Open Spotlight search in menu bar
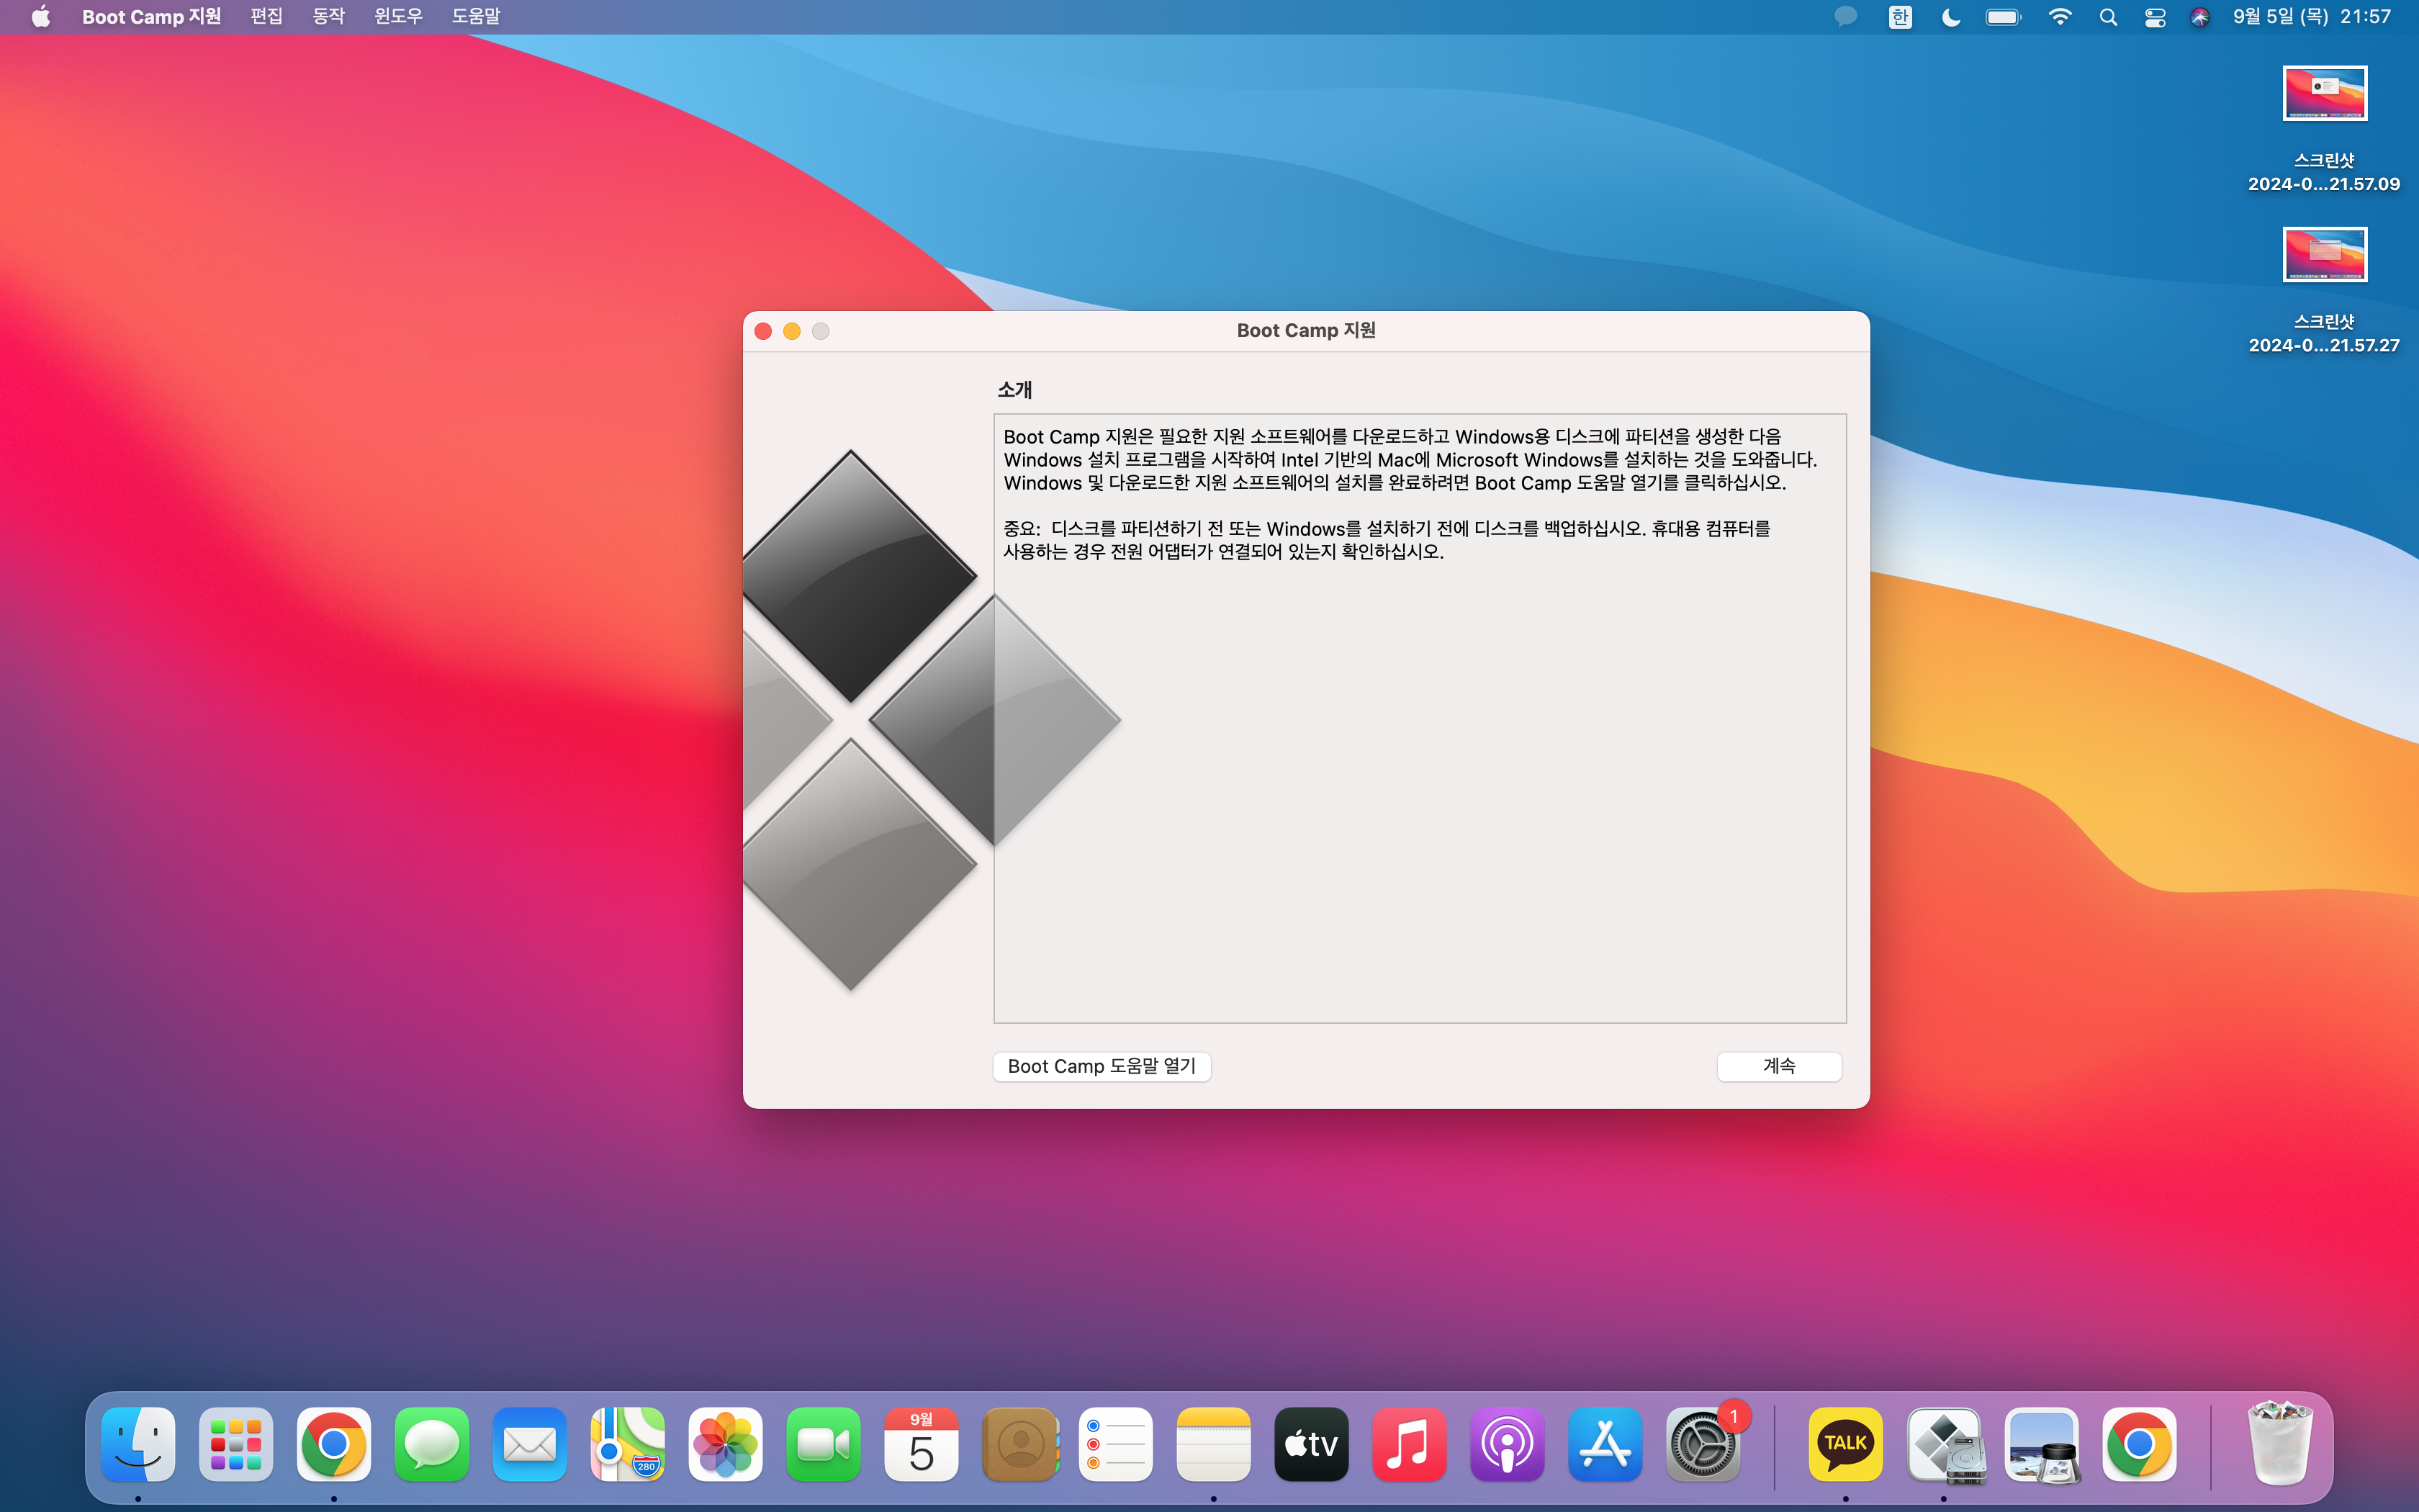 [2108, 17]
